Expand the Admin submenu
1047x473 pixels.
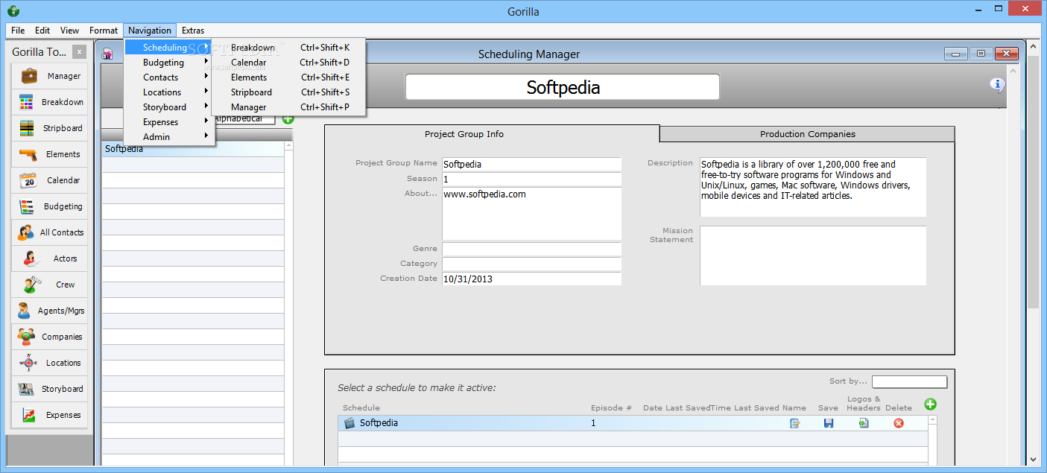(x=170, y=137)
